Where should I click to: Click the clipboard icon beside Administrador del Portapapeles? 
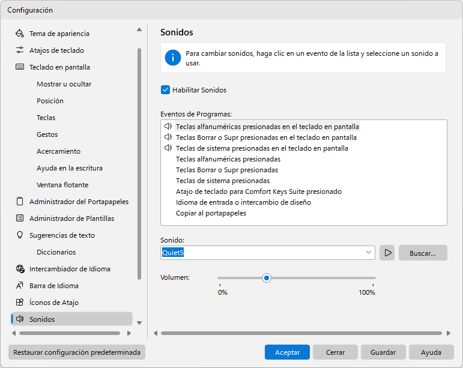coord(20,202)
